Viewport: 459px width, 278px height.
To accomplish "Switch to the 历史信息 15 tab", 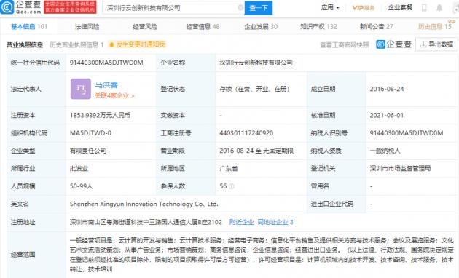I will [x=435, y=27].
